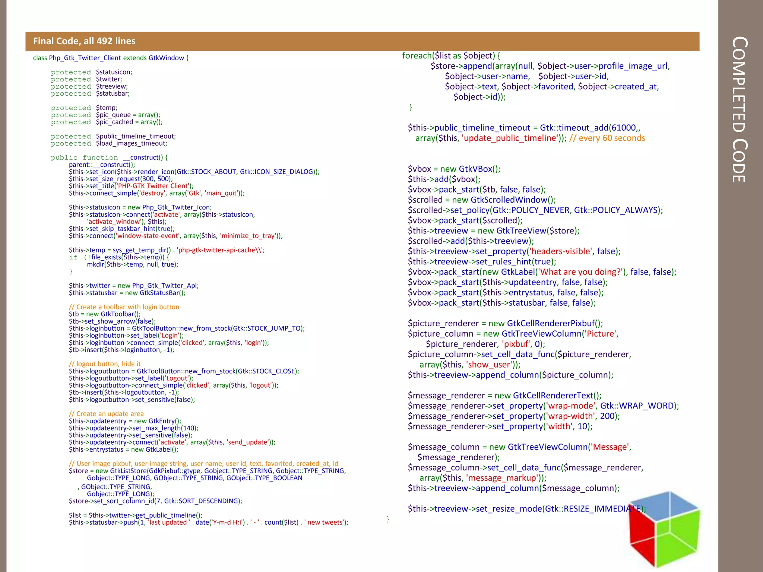Click the '$vbox = new GtkVBox();' line
Viewport: 763px width, 572px height.
pyautogui.click(x=454, y=169)
